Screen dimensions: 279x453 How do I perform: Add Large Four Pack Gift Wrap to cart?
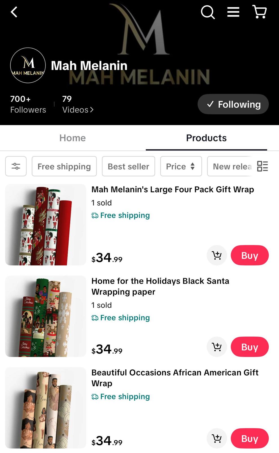coord(217,255)
